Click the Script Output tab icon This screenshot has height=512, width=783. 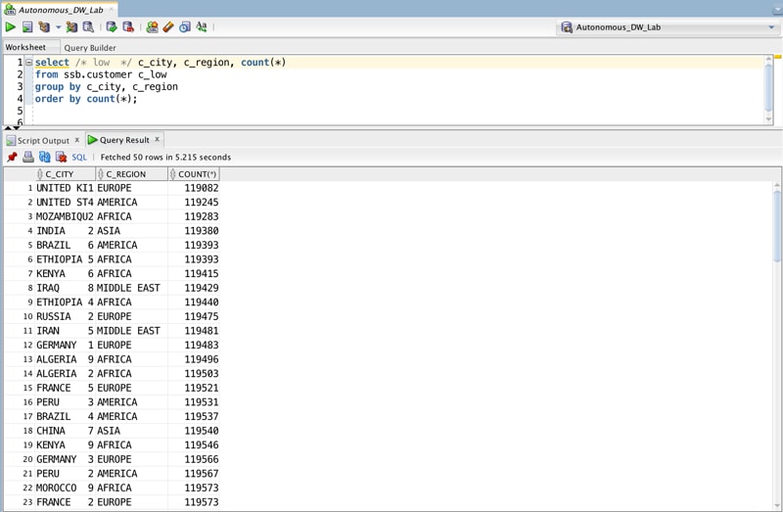click(x=11, y=140)
